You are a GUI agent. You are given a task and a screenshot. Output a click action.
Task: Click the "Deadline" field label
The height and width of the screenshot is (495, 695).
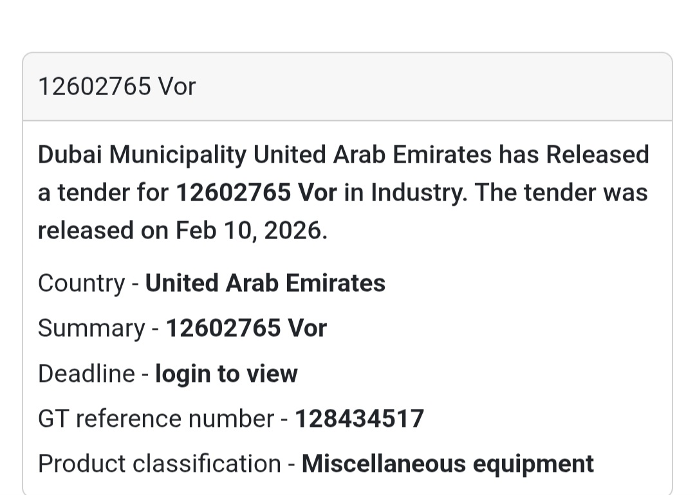(86, 373)
